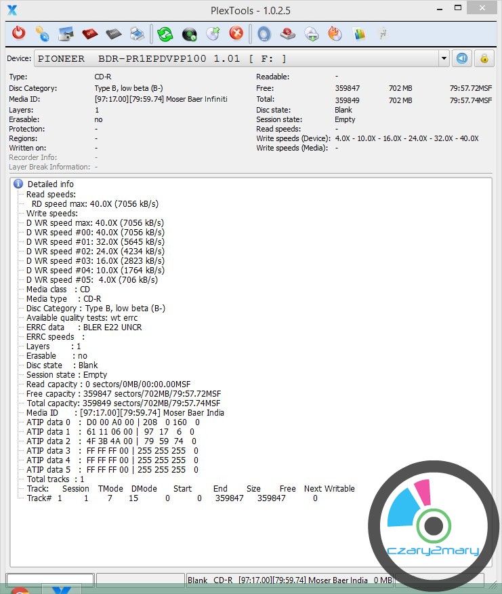The width and height of the screenshot is (502, 594).
Task: Click the blue eject arrow beside device list
Action: (x=462, y=58)
